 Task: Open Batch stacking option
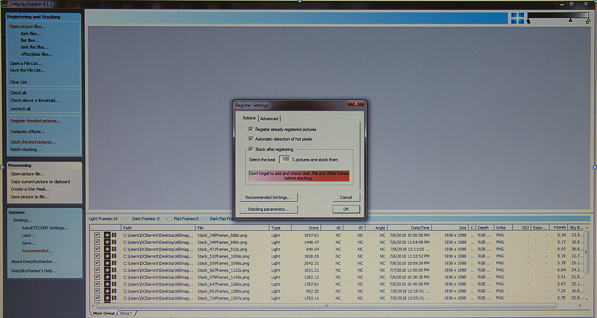[x=26, y=149]
